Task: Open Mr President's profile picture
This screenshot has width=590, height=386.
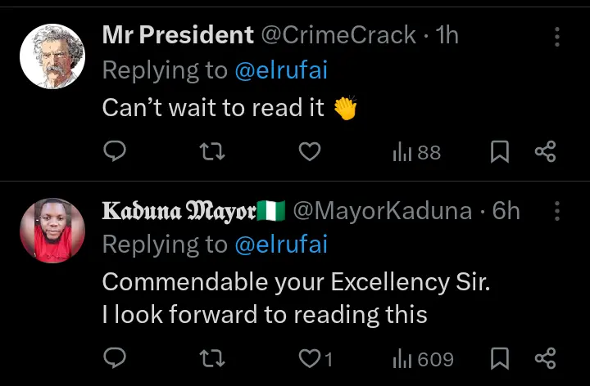Action: [52, 56]
